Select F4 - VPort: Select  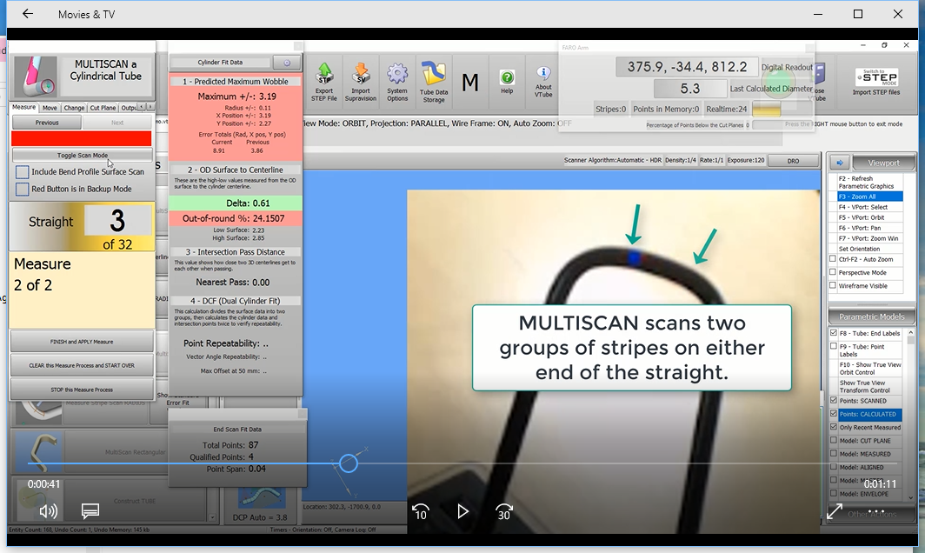pos(870,207)
